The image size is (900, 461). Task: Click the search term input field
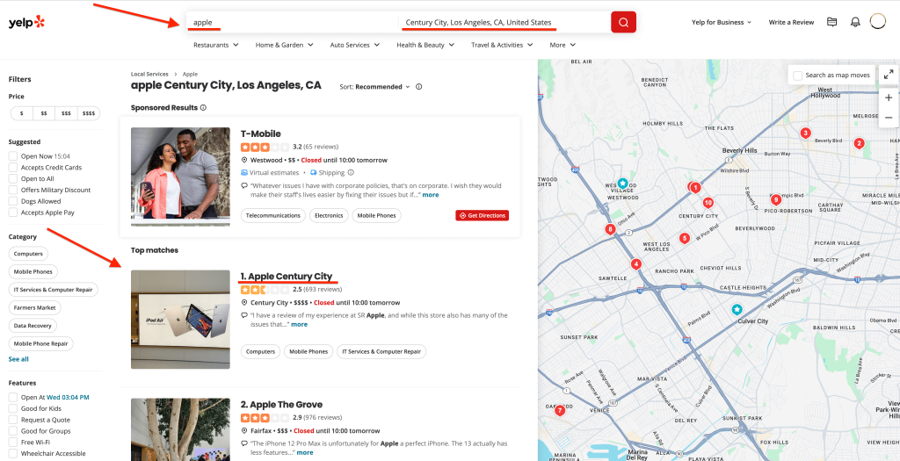pyautogui.click(x=290, y=22)
